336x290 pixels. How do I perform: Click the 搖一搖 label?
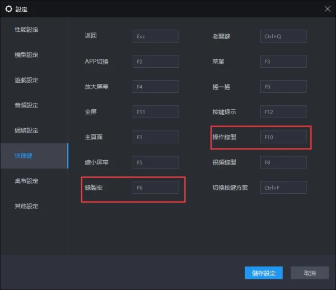pyautogui.click(x=221, y=87)
